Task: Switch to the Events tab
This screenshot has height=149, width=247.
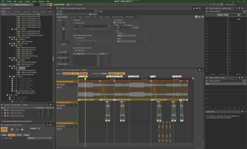Action: tap(9, 12)
